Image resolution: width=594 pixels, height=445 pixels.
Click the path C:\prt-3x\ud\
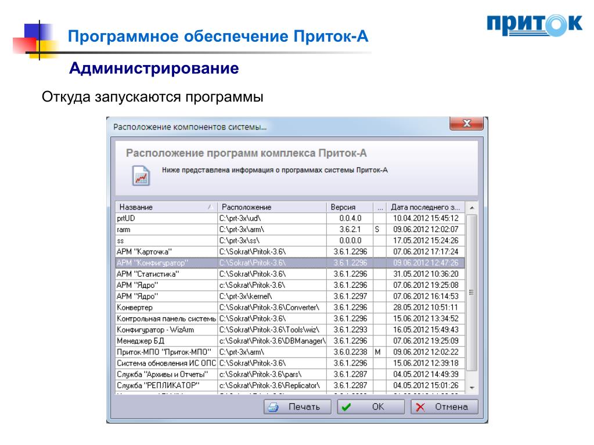tap(240, 218)
